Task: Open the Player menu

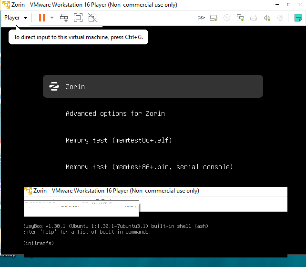Action: pyautogui.click(x=16, y=18)
